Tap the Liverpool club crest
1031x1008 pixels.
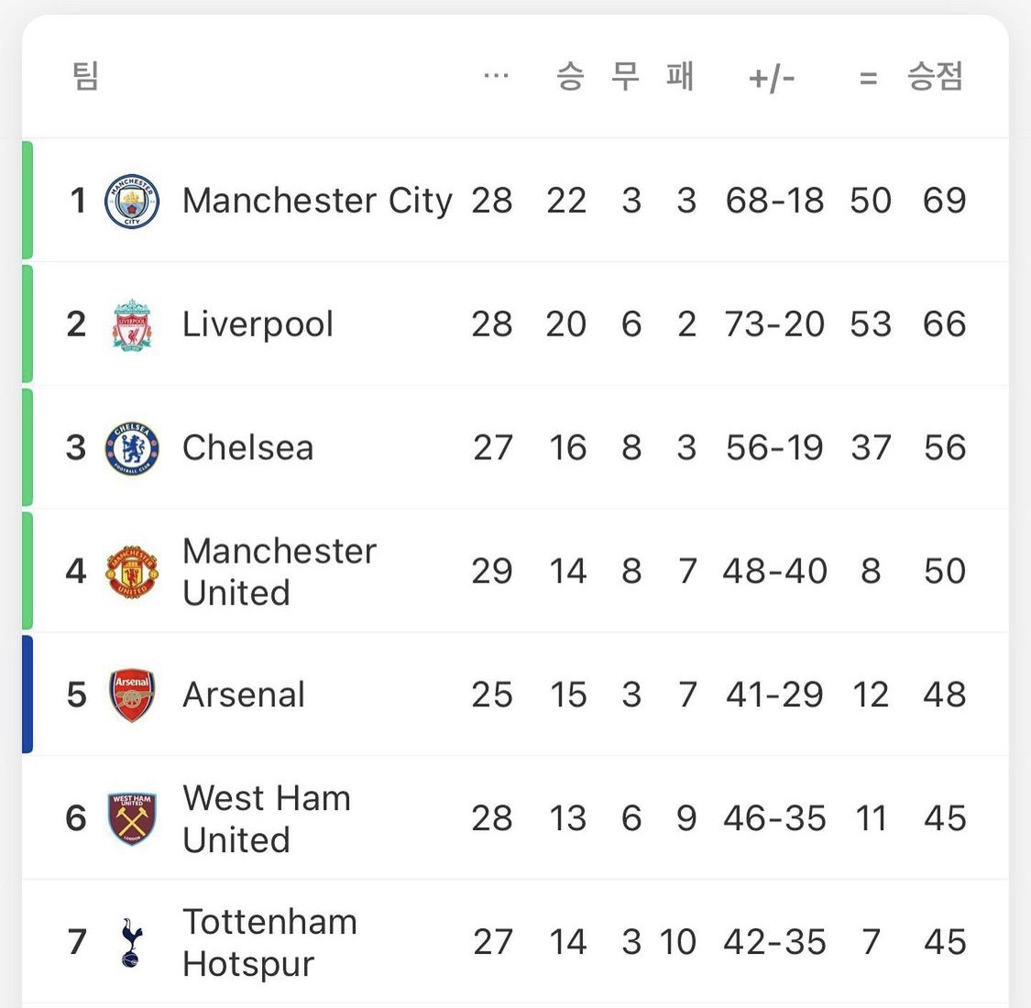(131, 324)
